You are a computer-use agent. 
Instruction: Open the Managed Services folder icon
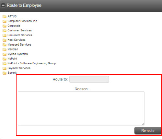(5, 45)
